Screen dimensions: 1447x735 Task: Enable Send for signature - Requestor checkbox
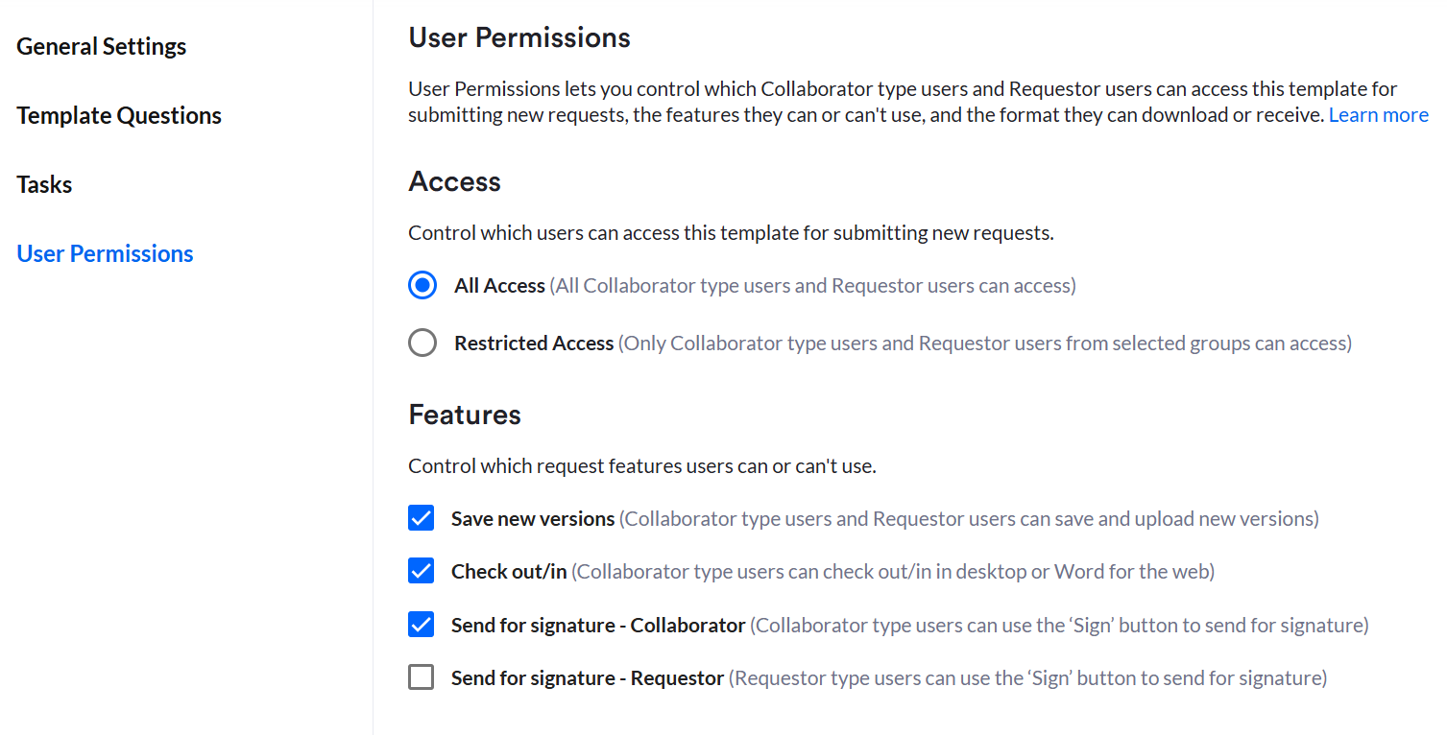point(422,678)
